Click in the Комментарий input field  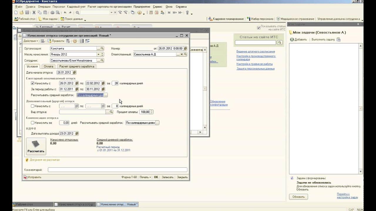(x=117, y=170)
